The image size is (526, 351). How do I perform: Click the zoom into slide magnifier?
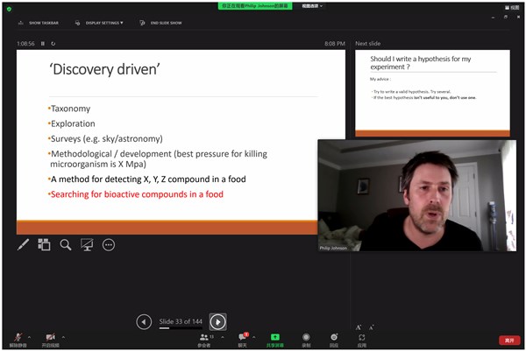pos(66,245)
